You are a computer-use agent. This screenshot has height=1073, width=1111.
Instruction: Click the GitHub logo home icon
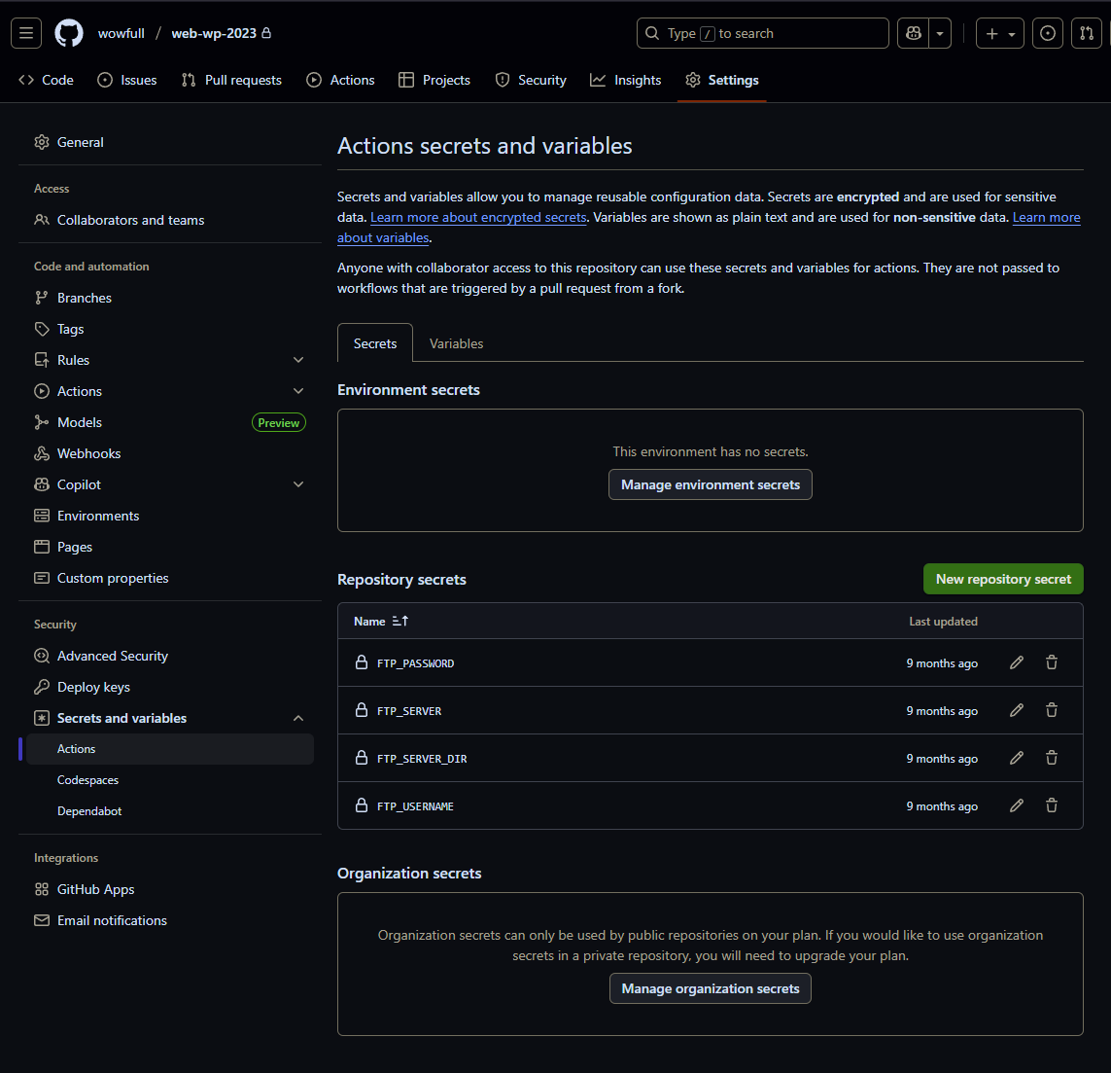(x=69, y=33)
